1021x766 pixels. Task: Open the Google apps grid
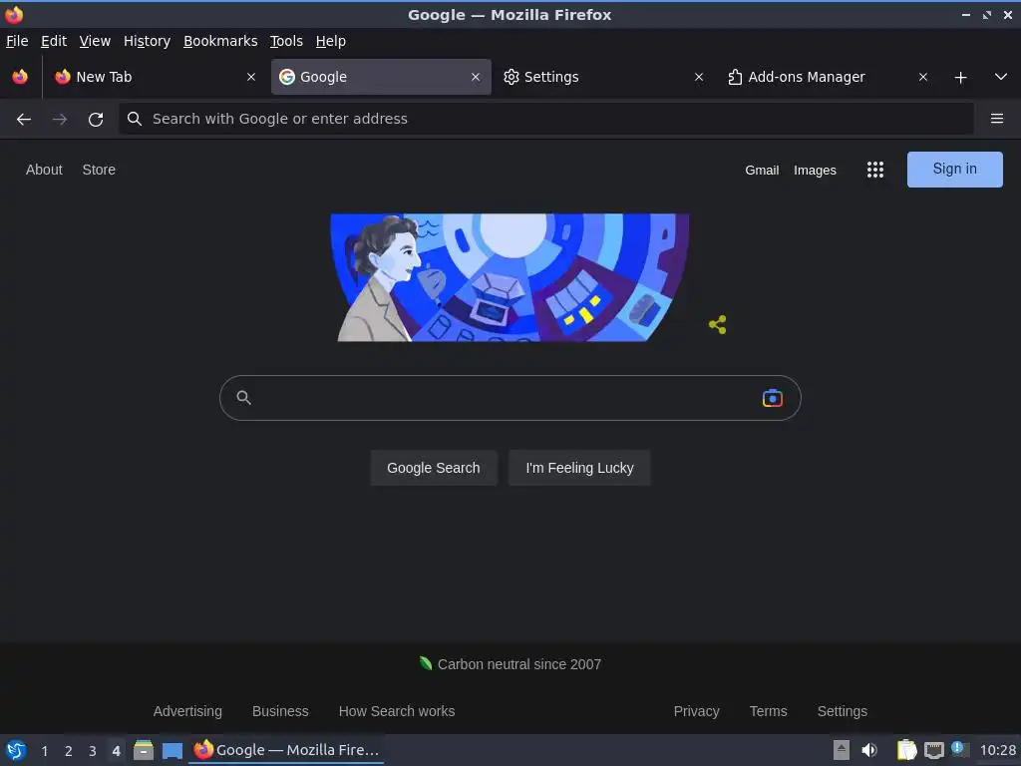875,170
